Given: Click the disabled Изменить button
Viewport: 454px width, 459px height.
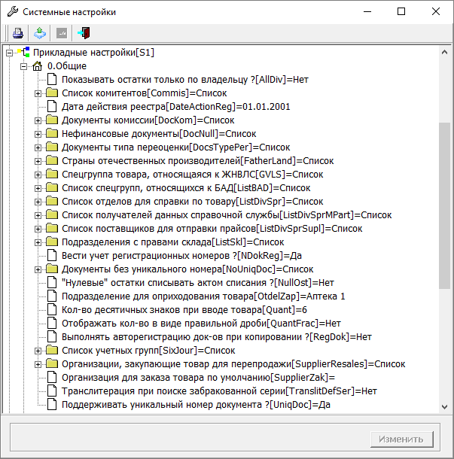Looking at the screenshot, I should pyautogui.click(x=401, y=439).
